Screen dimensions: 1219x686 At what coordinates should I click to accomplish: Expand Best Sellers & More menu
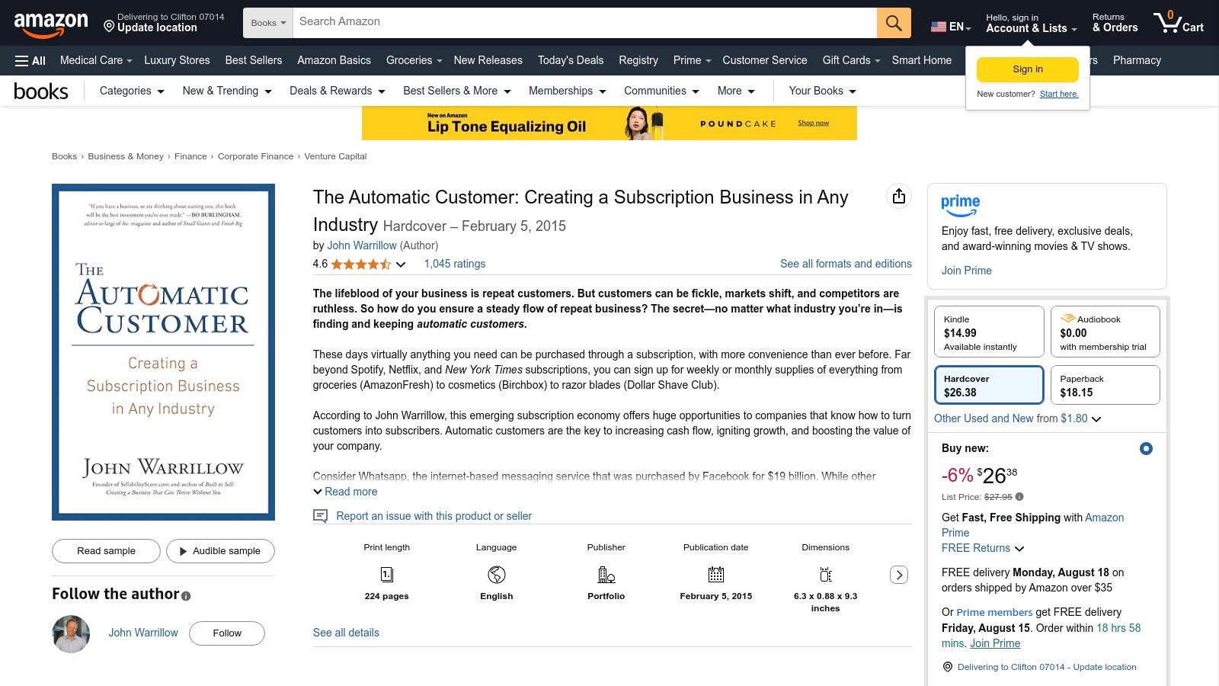coord(457,91)
